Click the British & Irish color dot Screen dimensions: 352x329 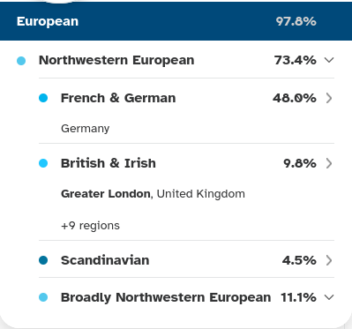tap(43, 163)
